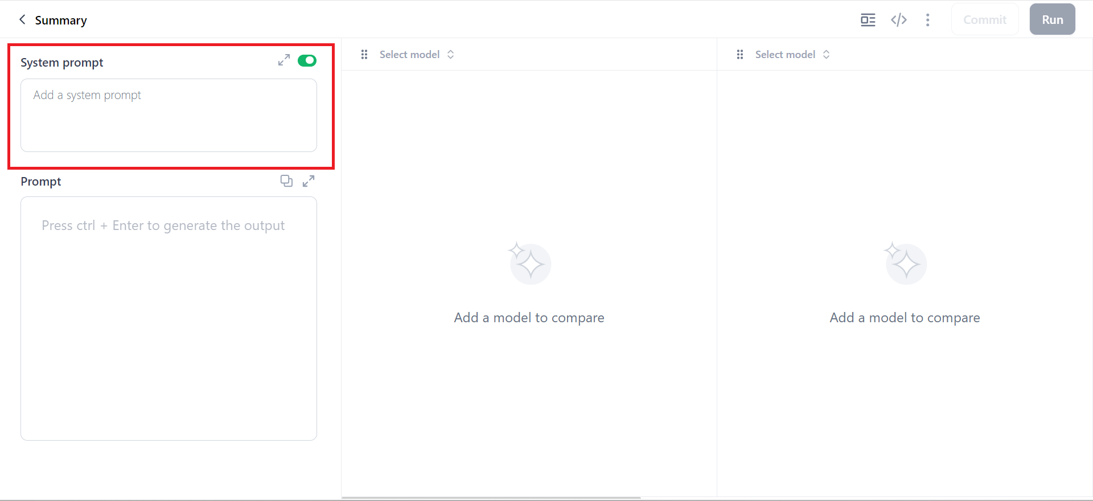Screen dimensions: 1093x501
Task: Open the three-dot more options menu
Action: (928, 20)
